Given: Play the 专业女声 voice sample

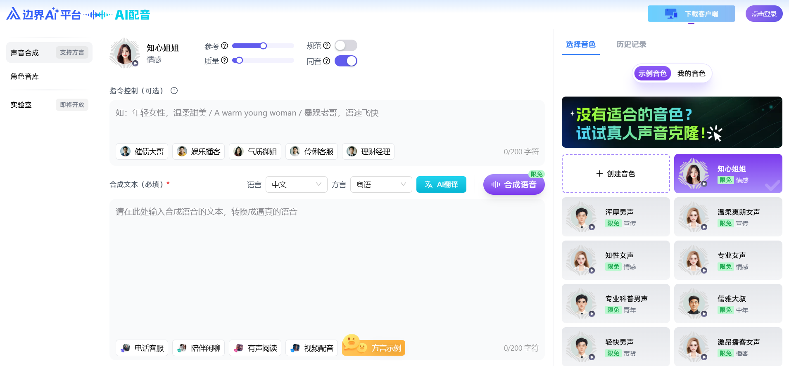Looking at the screenshot, I should [x=704, y=270].
